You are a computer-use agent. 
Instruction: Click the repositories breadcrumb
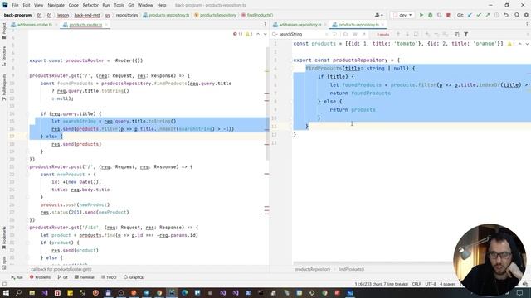127,15
